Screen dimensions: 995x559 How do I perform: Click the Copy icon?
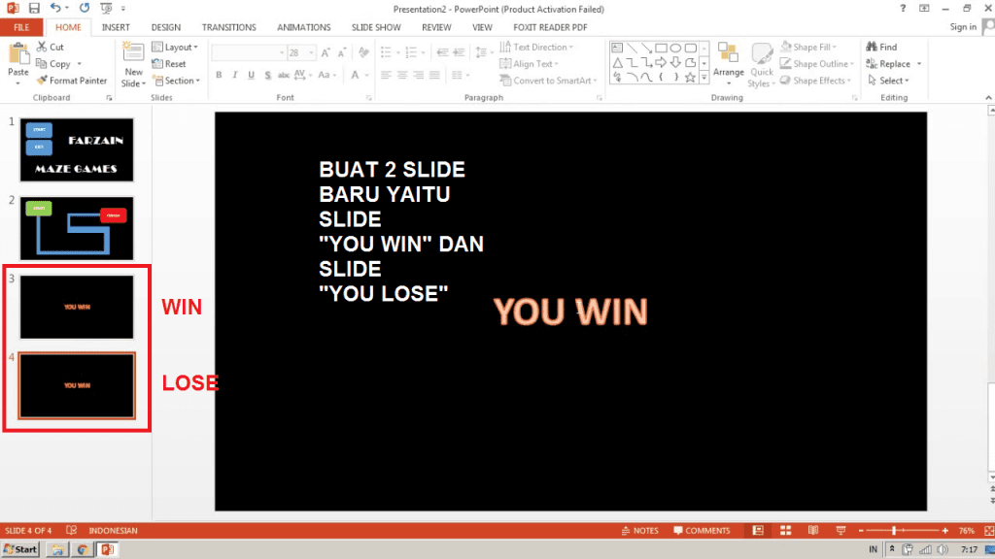pyautogui.click(x=41, y=63)
